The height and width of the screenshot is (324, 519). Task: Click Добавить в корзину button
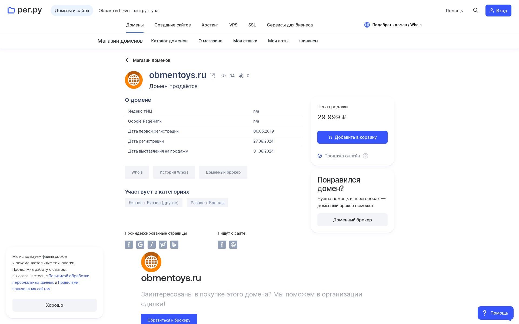click(x=352, y=137)
